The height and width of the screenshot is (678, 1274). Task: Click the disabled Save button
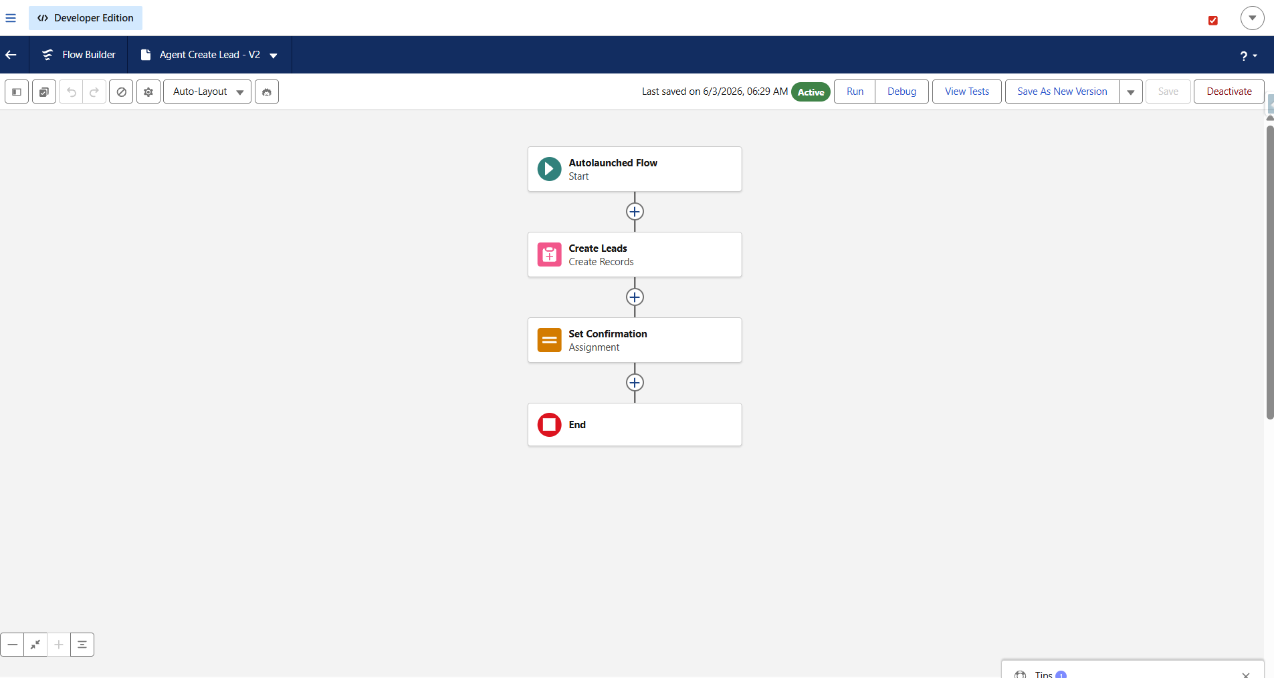pyautogui.click(x=1168, y=92)
